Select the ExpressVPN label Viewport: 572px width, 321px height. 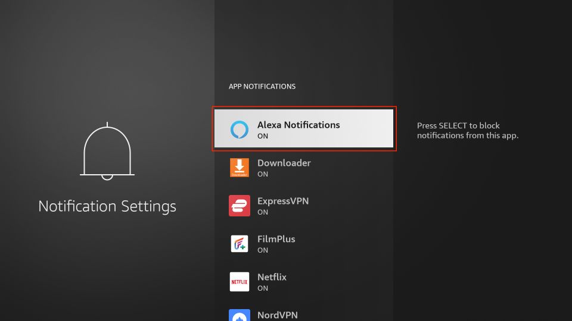pyautogui.click(x=283, y=201)
